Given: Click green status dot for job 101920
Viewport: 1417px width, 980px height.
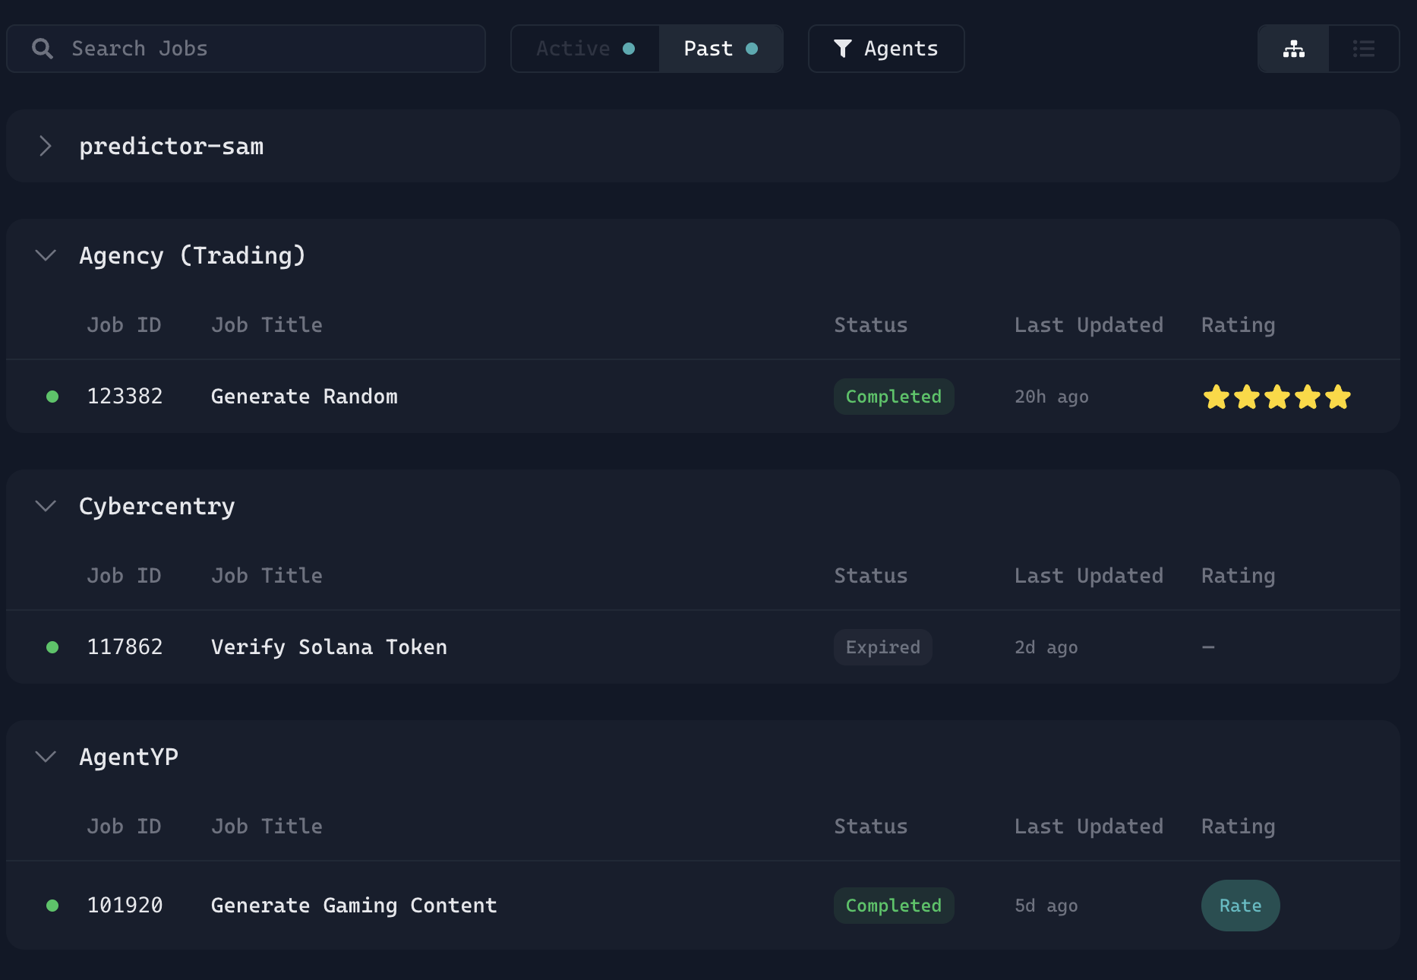Looking at the screenshot, I should tap(52, 906).
